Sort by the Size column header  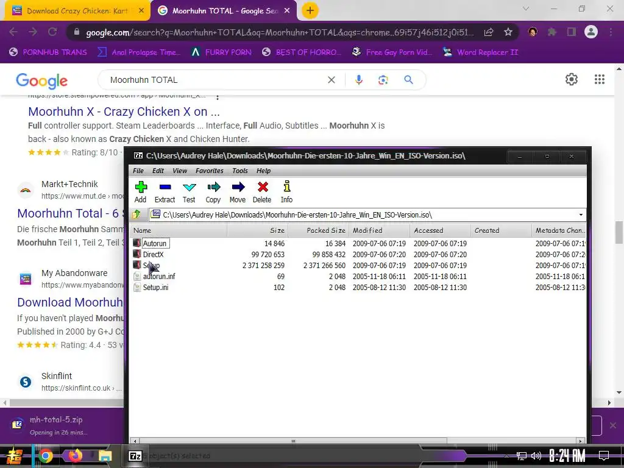pos(258,230)
